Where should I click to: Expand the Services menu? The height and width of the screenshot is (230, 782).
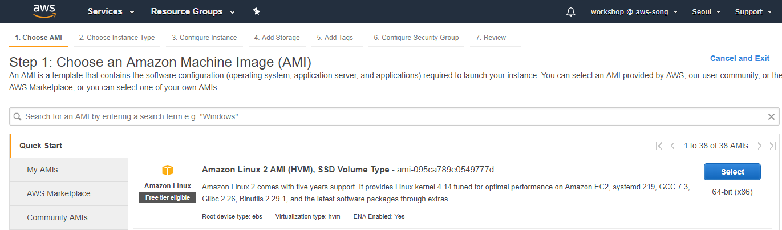(111, 11)
